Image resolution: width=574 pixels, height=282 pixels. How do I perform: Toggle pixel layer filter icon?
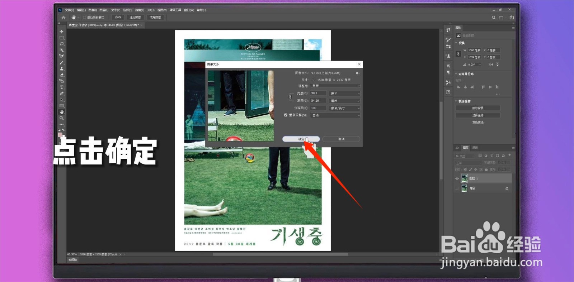pos(480,156)
